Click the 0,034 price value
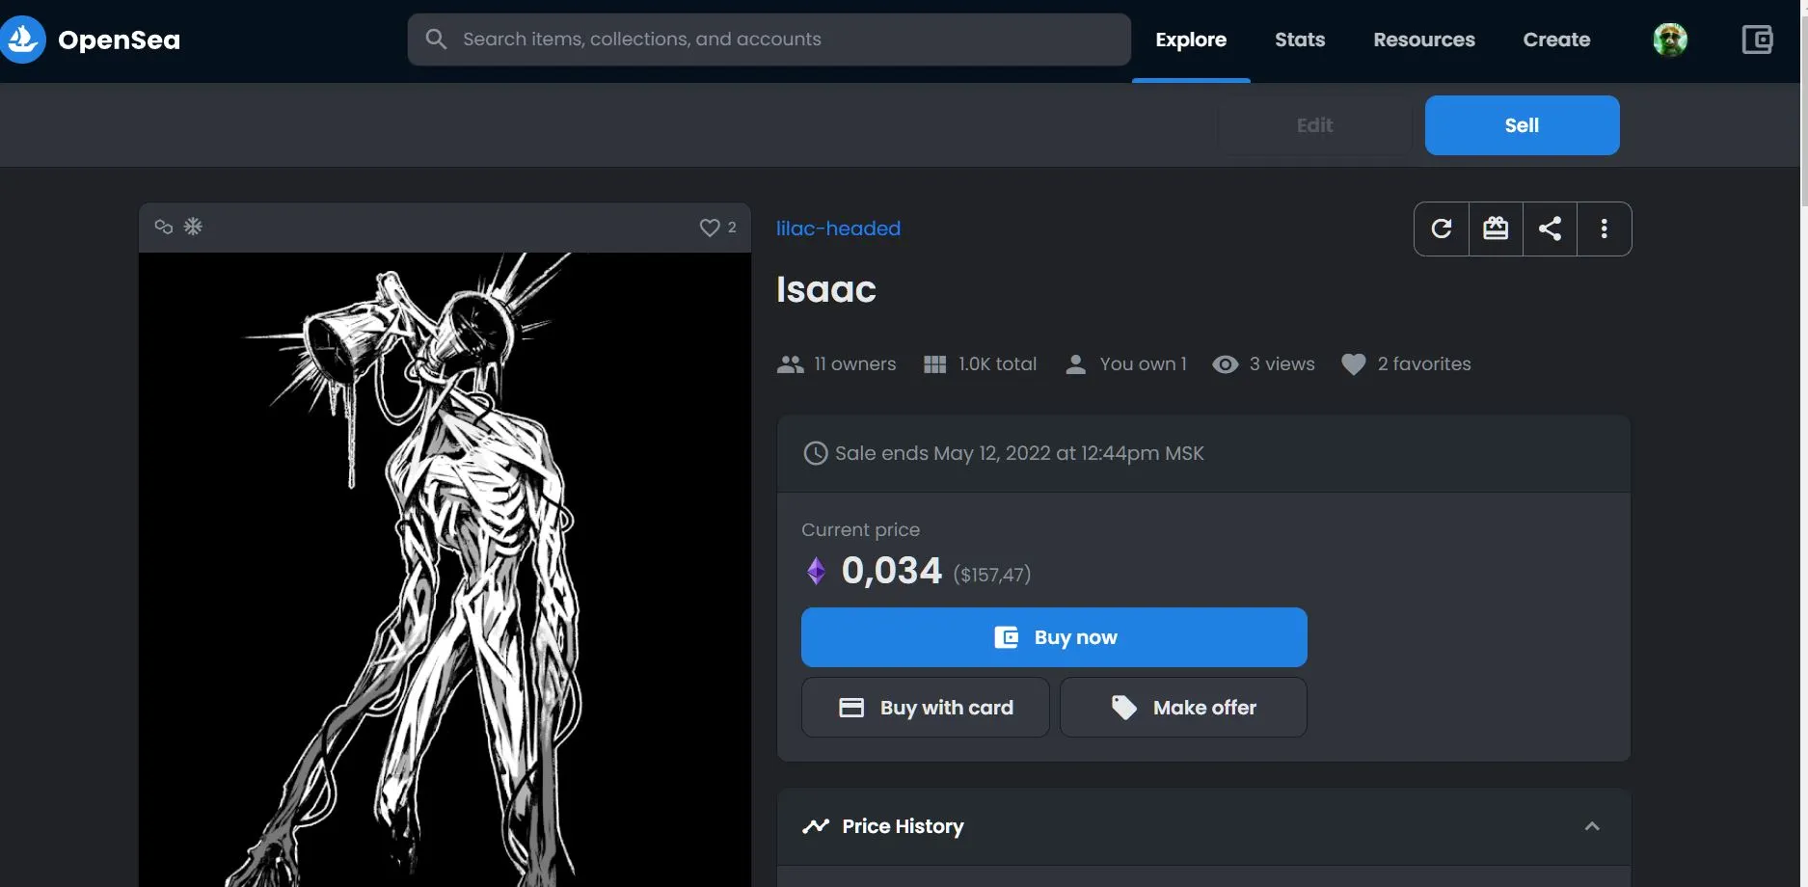The image size is (1808, 887). (x=891, y=571)
